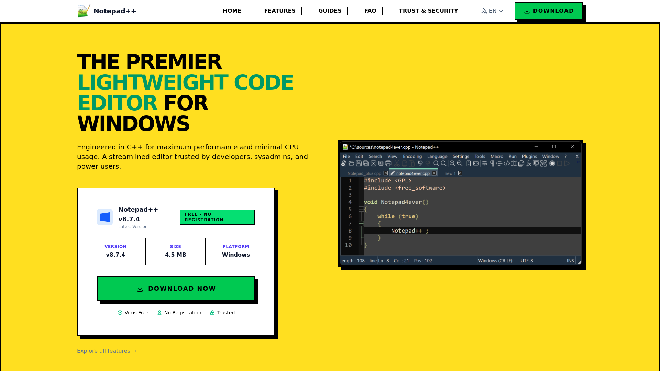
Task: Click the INS status bar indicator
Action: coord(570,261)
